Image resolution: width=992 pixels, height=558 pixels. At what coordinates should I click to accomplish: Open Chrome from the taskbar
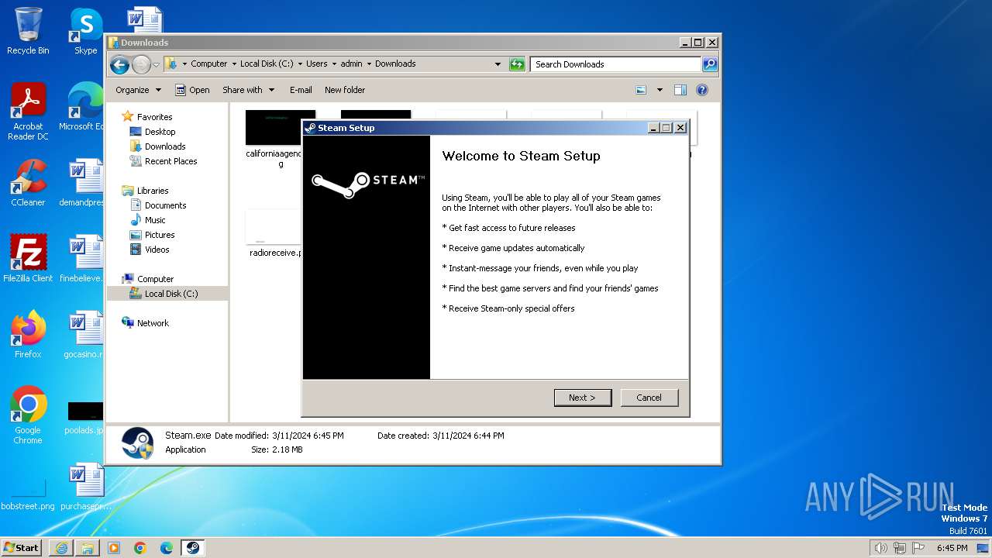pos(140,548)
